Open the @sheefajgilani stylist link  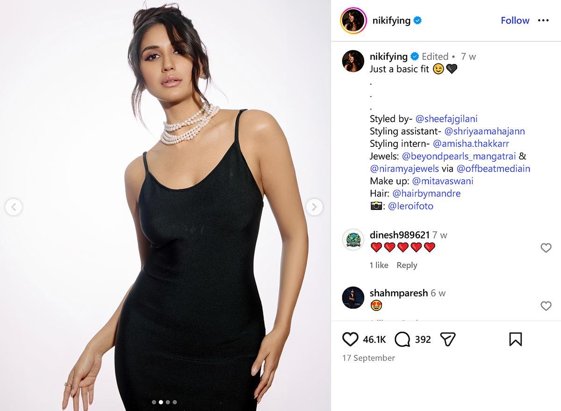click(446, 119)
